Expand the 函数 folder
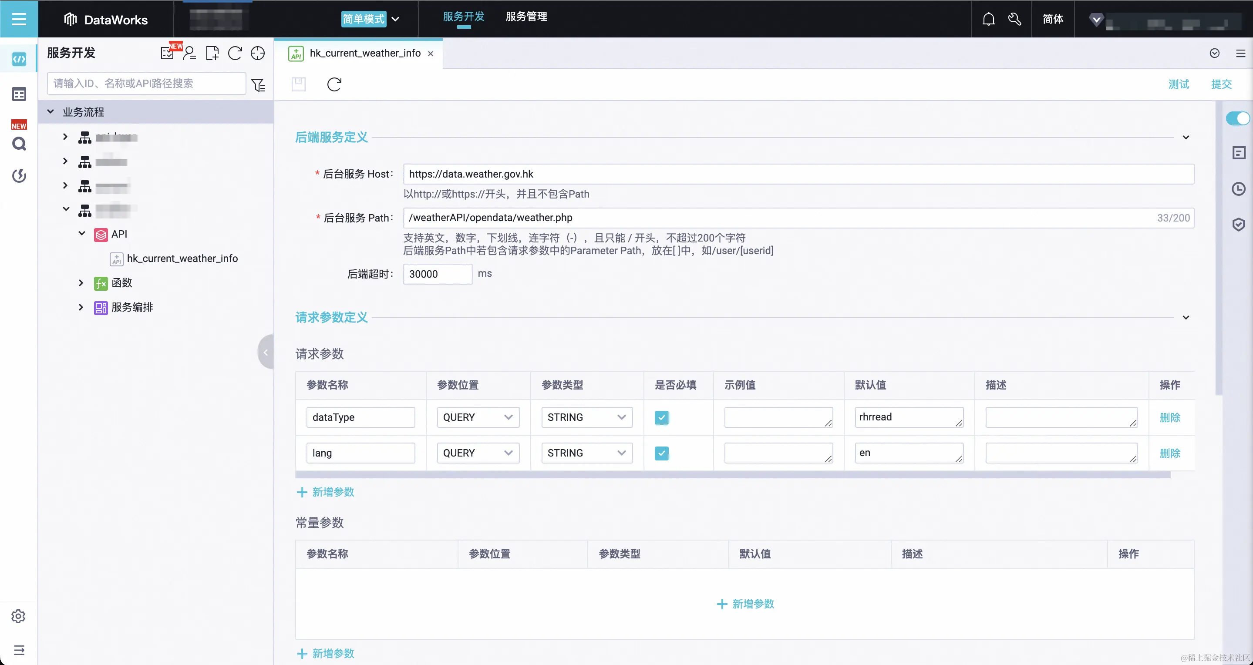 coord(81,282)
